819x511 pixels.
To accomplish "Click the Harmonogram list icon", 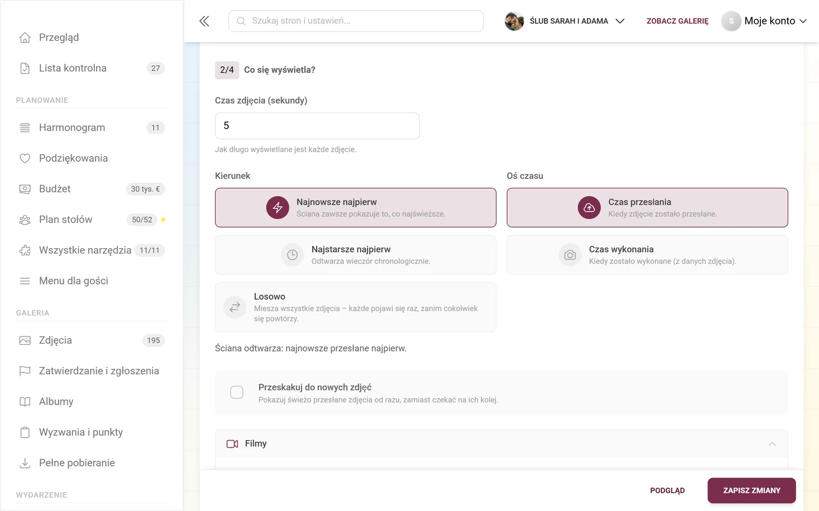I will (25, 128).
